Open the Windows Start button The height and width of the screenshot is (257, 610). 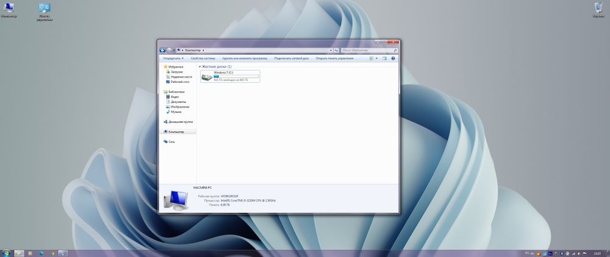(x=6, y=253)
